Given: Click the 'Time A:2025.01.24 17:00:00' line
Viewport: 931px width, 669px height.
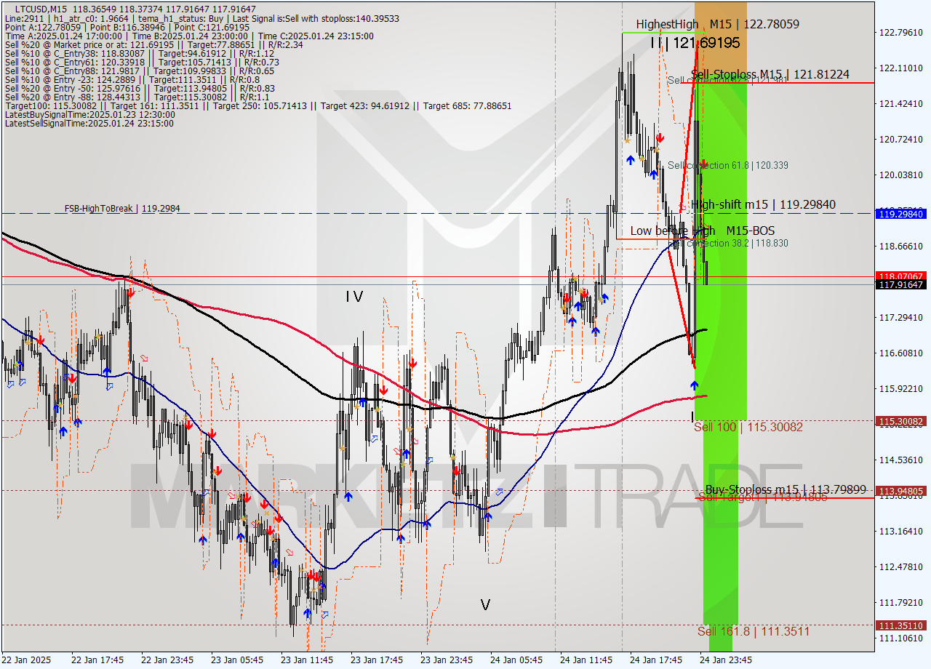Looking at the screenshot, I should (x=189, y=36).
